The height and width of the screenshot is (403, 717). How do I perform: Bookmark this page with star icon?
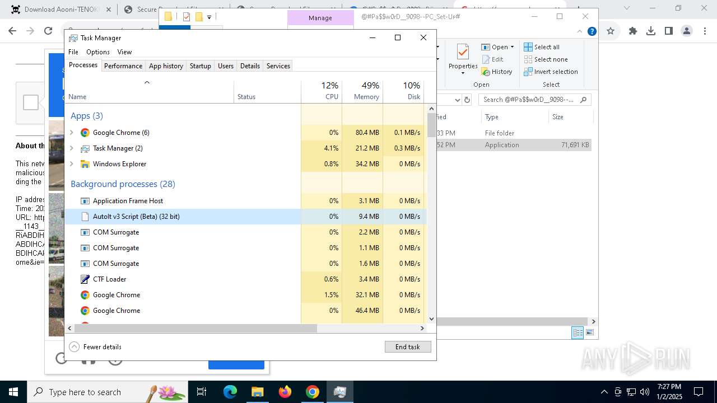click(611, 31)
